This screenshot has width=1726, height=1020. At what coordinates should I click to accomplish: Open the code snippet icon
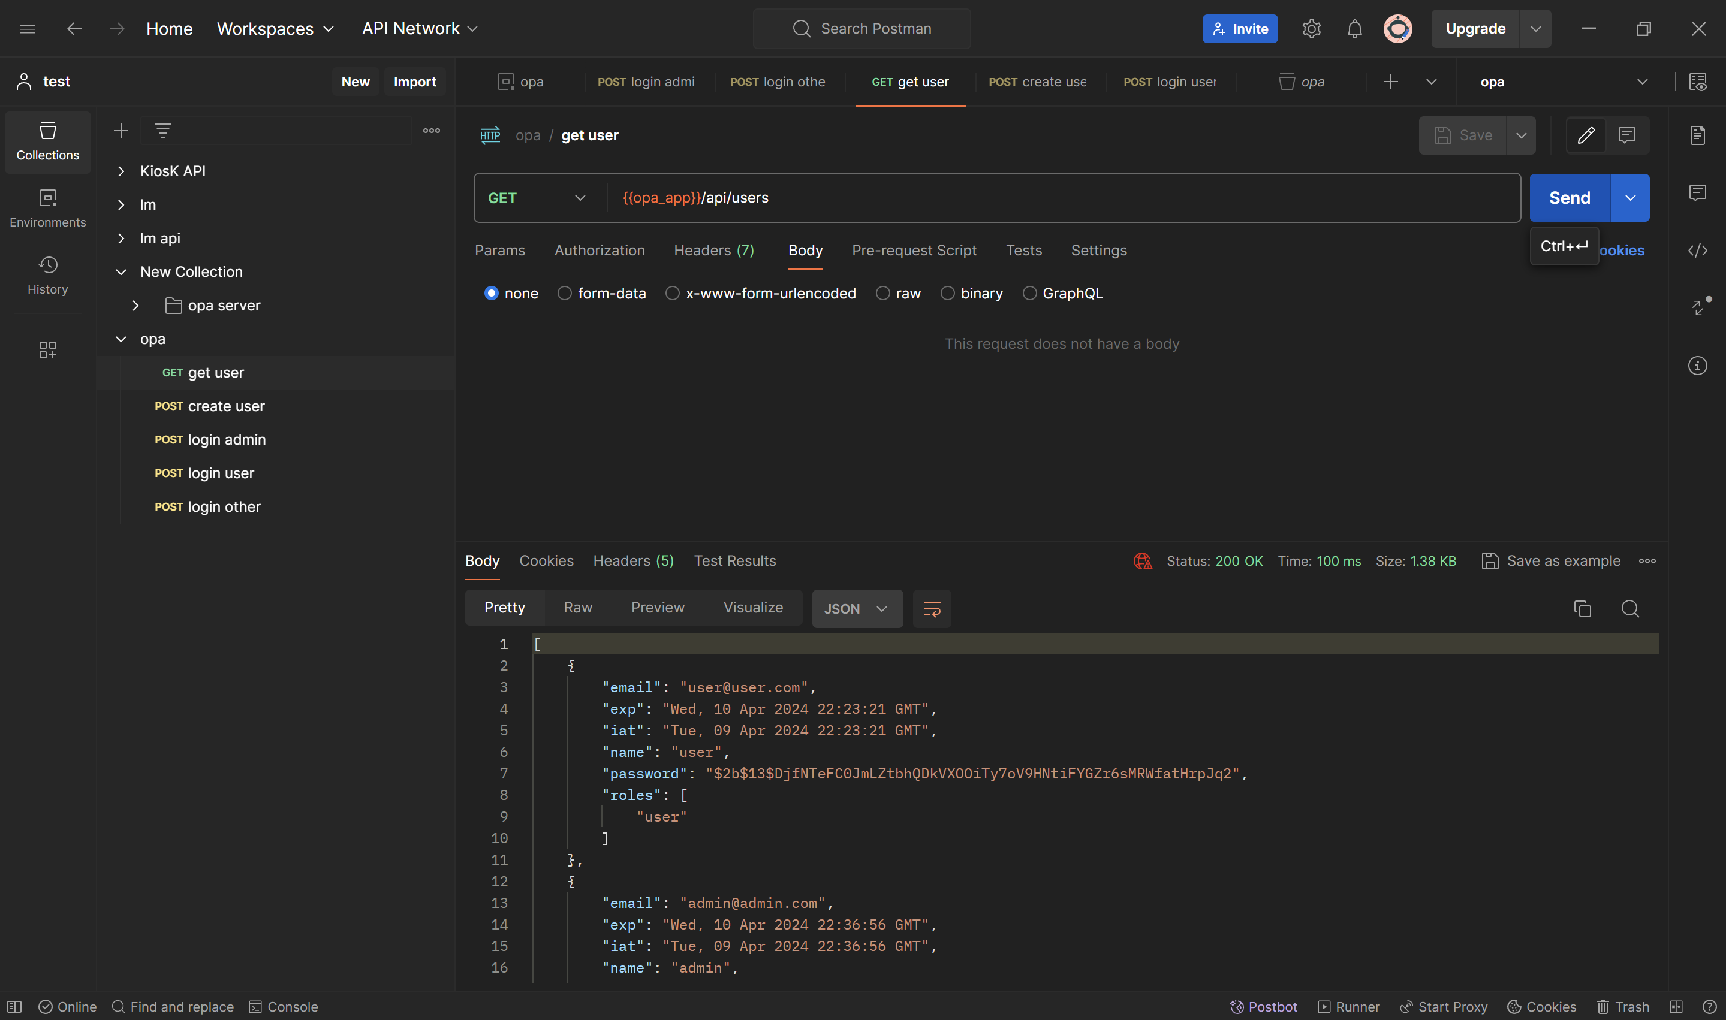click(1697, 250)
